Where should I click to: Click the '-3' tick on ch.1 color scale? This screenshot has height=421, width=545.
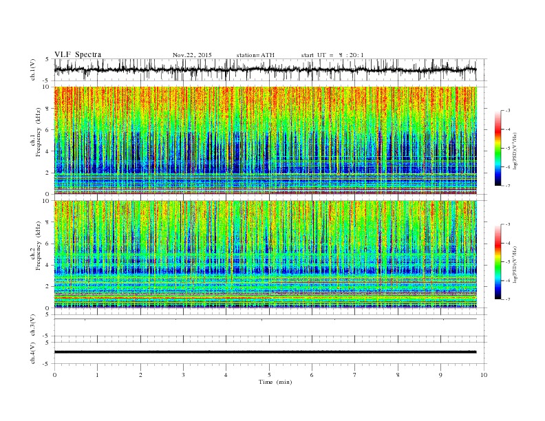coord(507,111)
